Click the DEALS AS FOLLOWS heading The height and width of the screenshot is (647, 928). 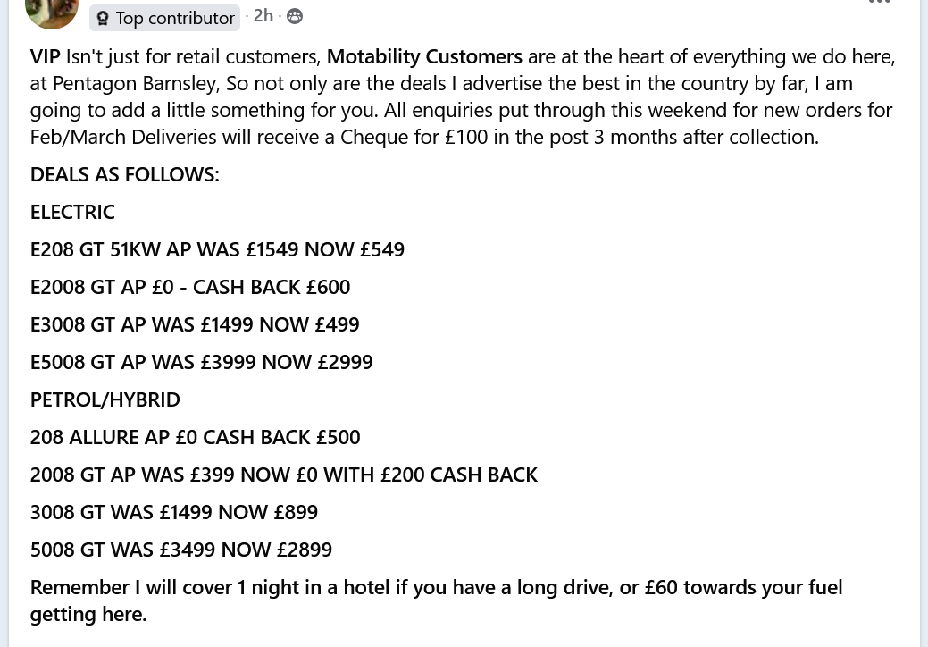tap(124, 174)
